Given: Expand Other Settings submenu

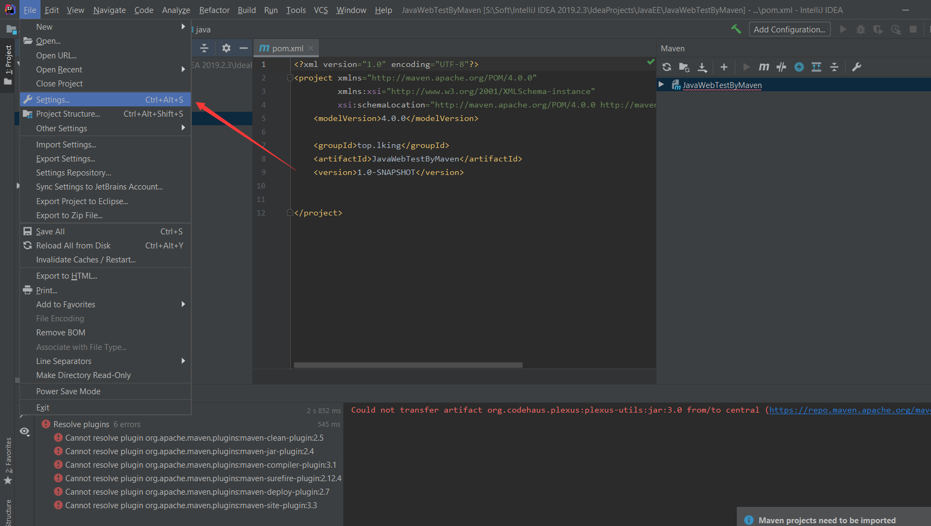Looking at the screenshot, I should (183, 128).
